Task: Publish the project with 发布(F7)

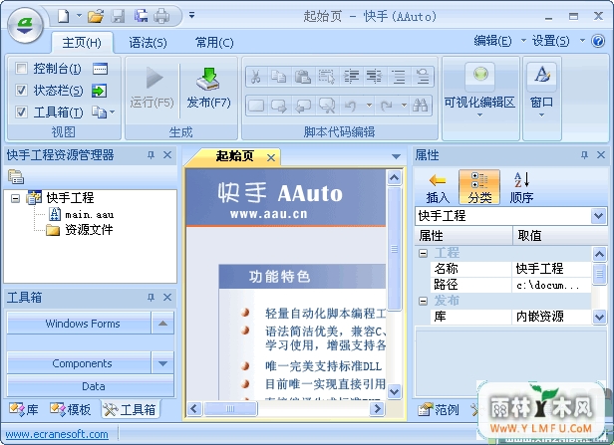Action: pos(208,88)
